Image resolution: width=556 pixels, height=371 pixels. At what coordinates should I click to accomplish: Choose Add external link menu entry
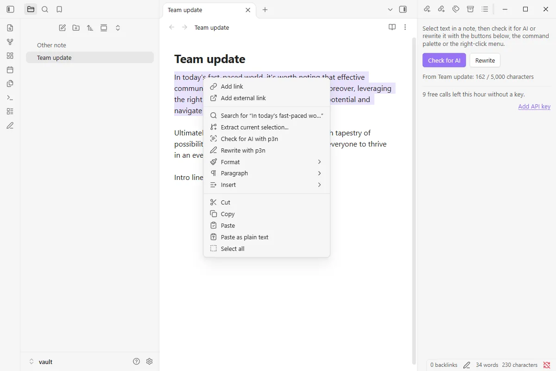click(x=267, y=98)
